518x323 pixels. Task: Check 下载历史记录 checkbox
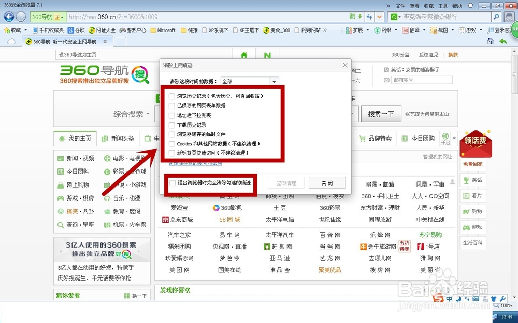pos(171,125)
